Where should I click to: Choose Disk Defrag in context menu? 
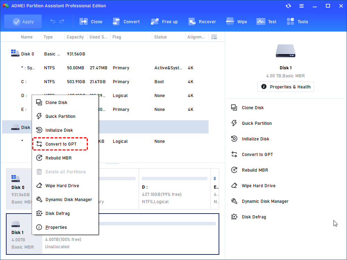click(x=65, y=214)
